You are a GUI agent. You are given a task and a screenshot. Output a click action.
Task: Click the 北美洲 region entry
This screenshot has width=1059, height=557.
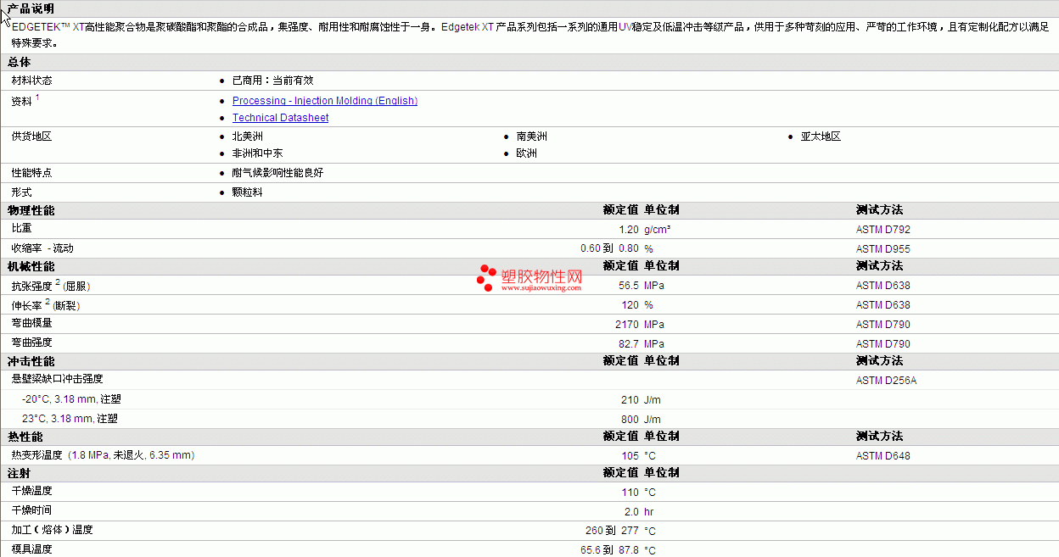(x=247, y=136)
